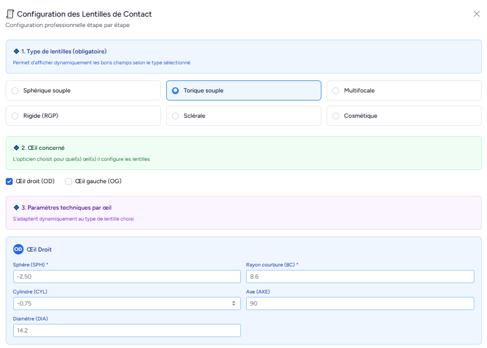Click the diamond icon beside Paramètres techniques
487x348 pixels.
(16, 207)
